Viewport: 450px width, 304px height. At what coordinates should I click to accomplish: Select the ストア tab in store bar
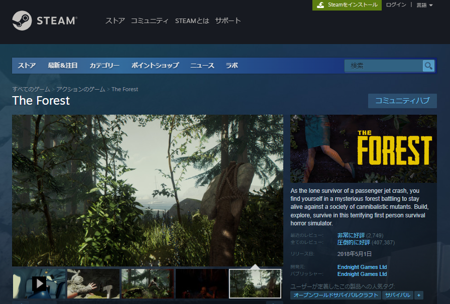pos(27,66)
